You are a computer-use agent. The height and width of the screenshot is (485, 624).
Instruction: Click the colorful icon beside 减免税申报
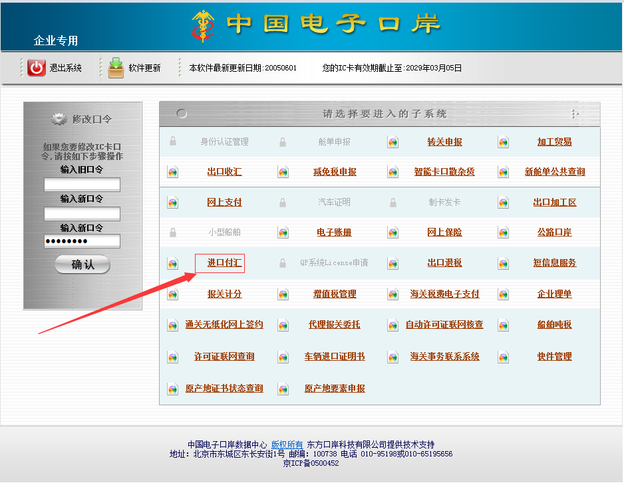[x=283, y=172]
